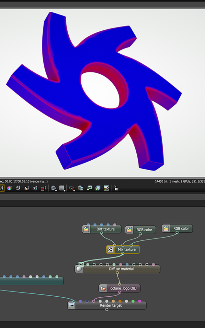Select the Diffuse material node label
Image resolution: width=205 pixels, height=328 pixels.
click(121, 269)
